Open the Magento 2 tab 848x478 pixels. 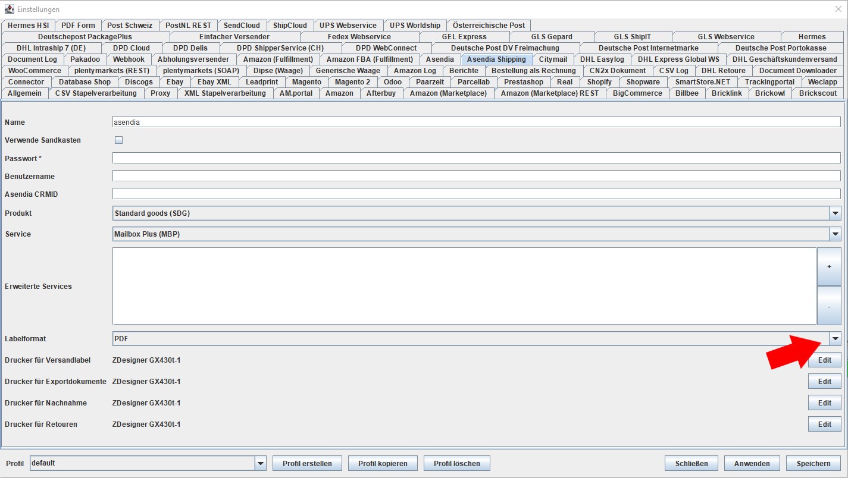[352, 82]
